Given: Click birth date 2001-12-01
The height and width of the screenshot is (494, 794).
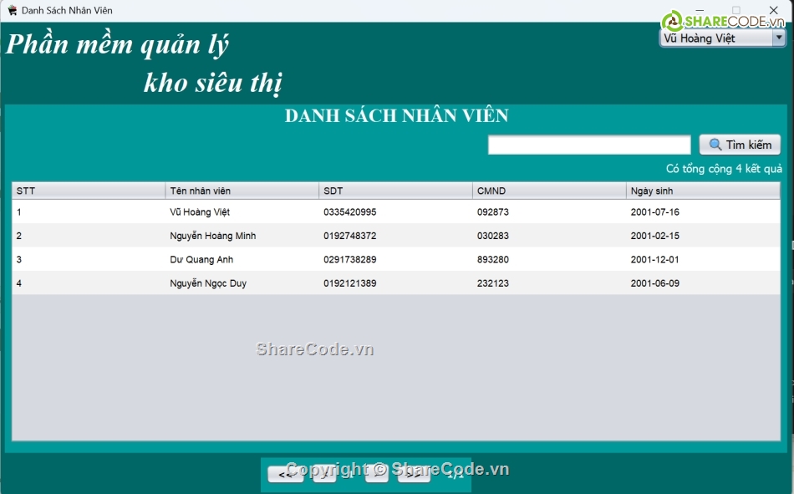Looking at the screenshot, I should (x=654, y=259).
